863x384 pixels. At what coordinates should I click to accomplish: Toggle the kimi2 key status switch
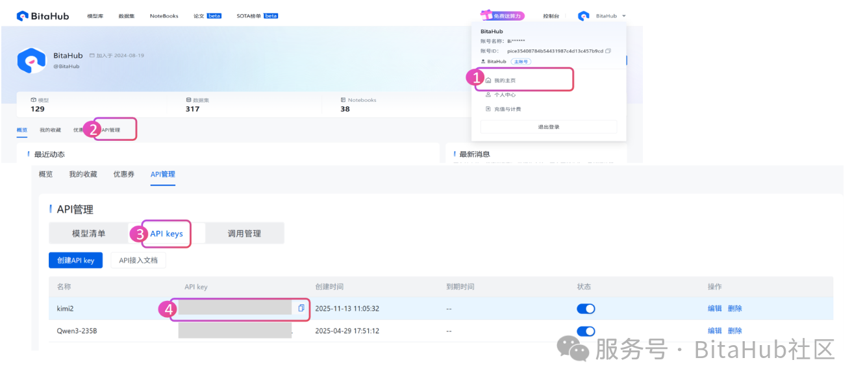586,309
